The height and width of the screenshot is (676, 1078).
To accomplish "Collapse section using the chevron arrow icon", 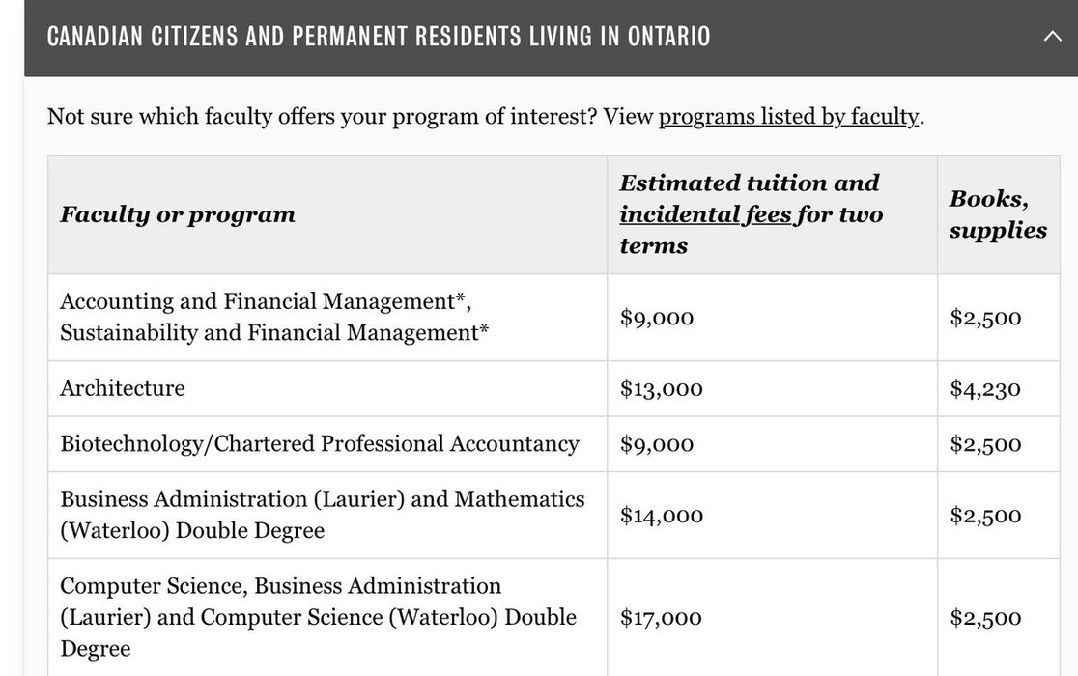I will 1052,38.
